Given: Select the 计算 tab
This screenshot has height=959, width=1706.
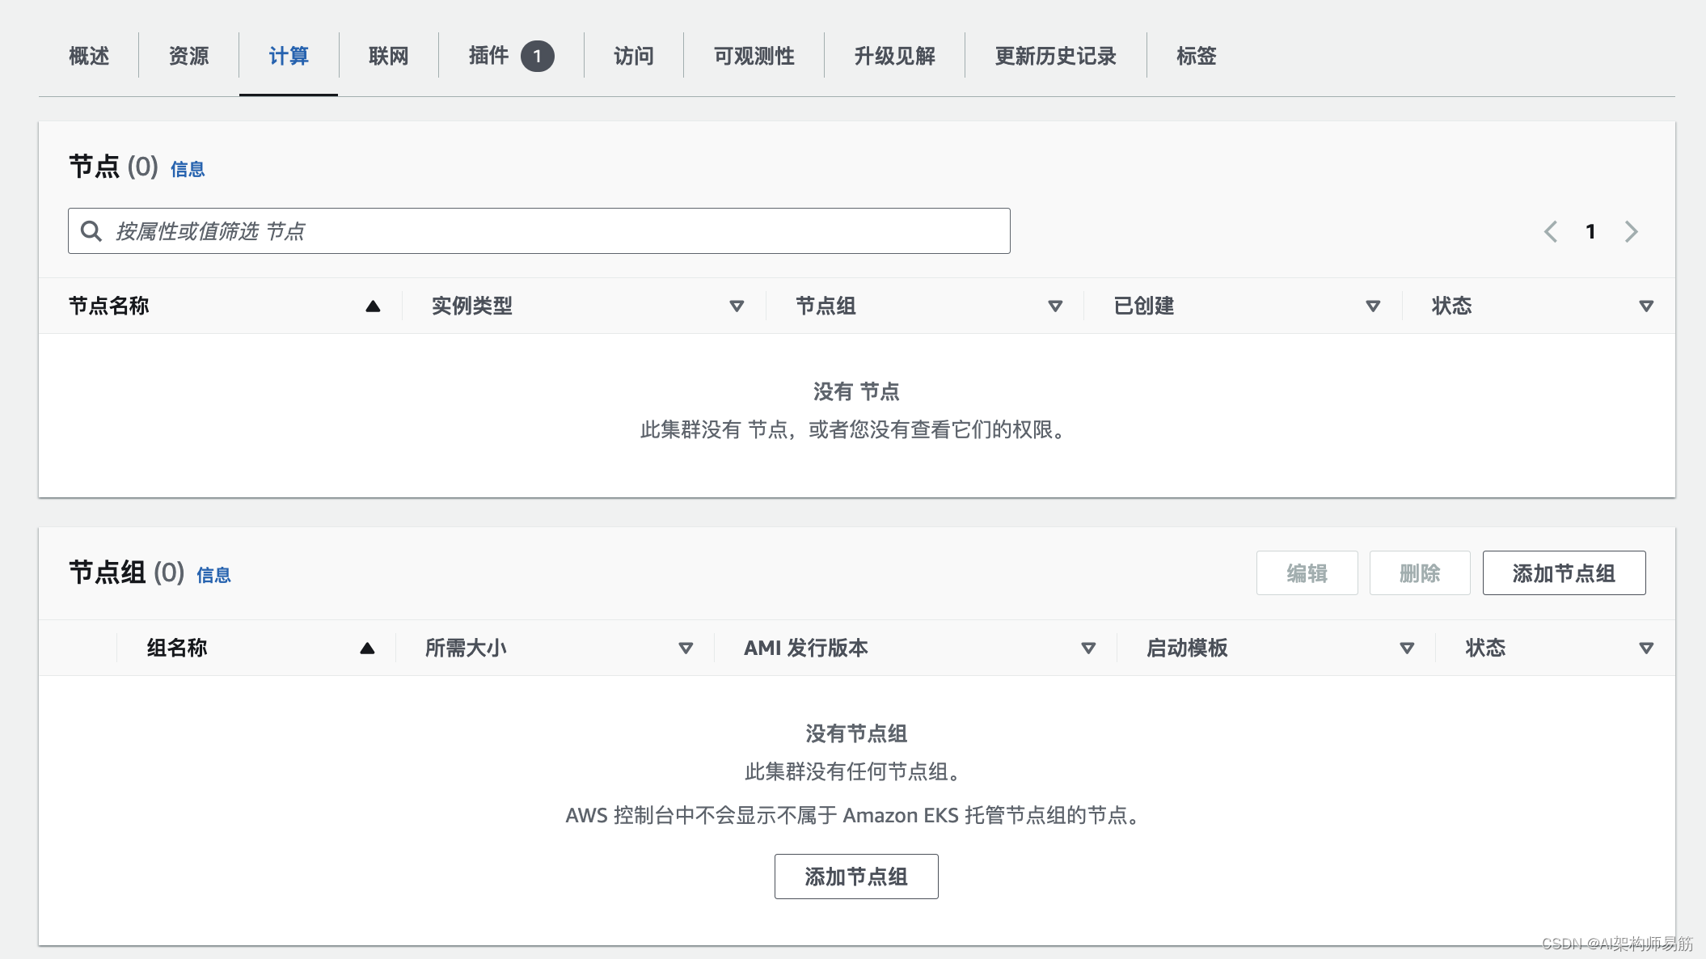Looking at the screenshot, I should [289, 56].
